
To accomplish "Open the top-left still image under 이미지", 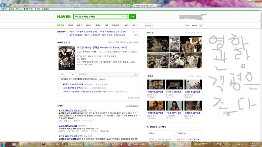I will pos(158,44).
